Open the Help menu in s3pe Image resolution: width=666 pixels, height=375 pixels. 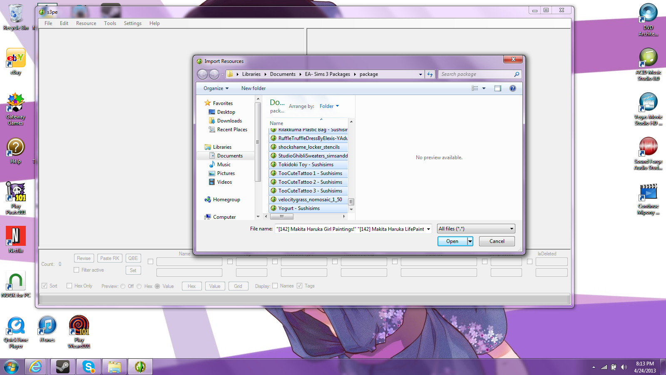tap(154, 23)
